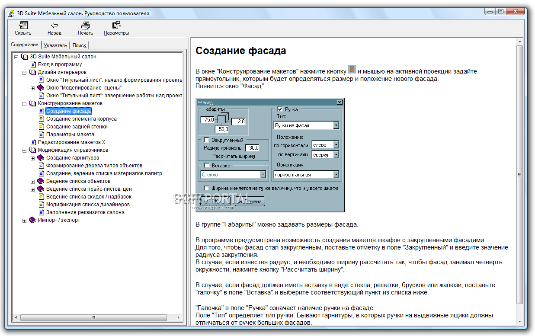Expand the Ведение списка объектов node
Screen dimensions: 535x336
(33, 182)
